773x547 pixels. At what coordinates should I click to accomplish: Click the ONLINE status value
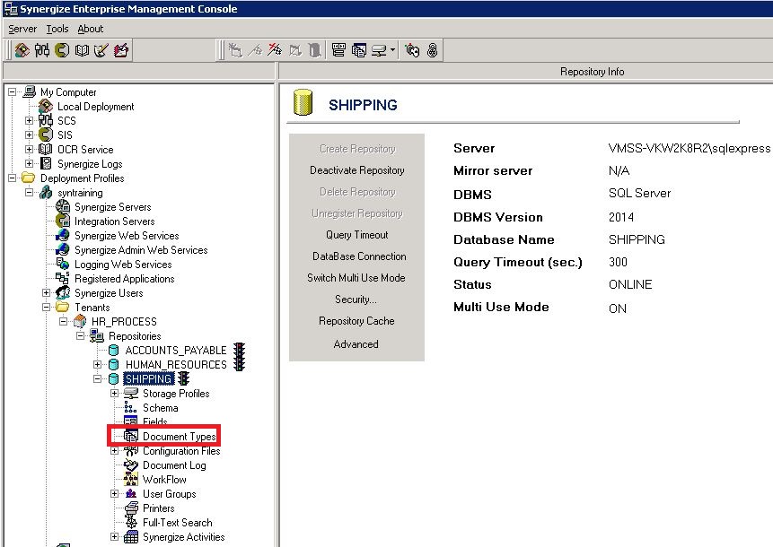[630, 284]
